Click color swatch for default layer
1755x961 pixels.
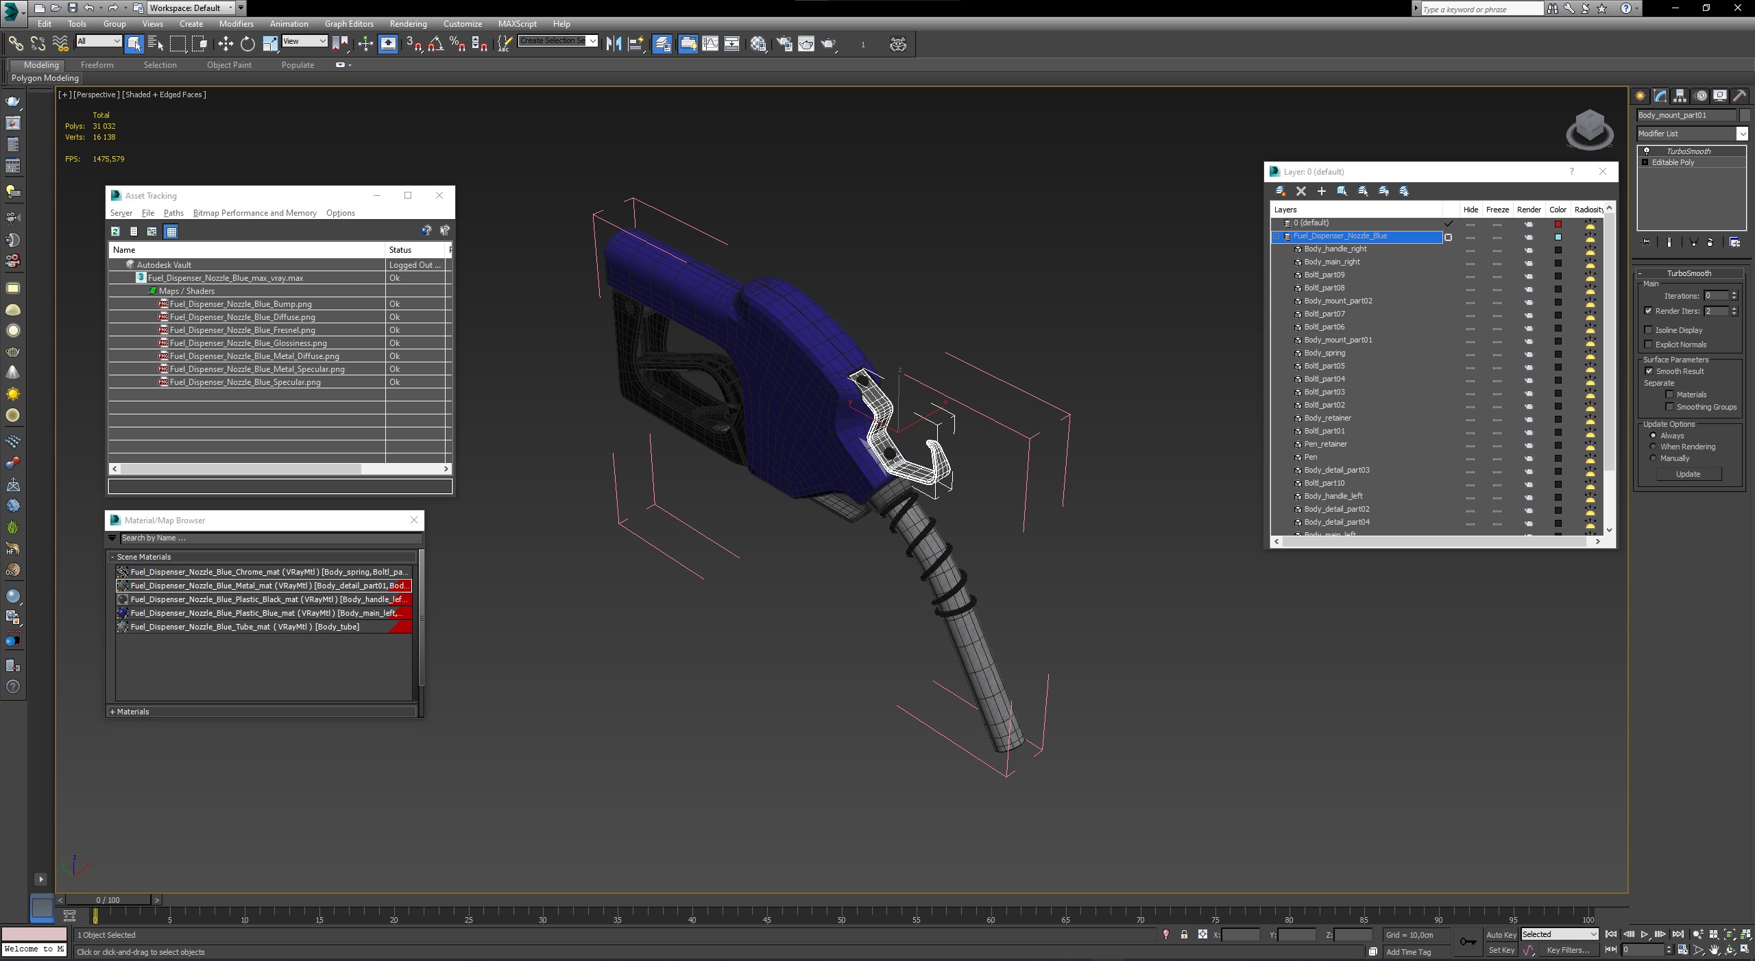point(1558,224)
